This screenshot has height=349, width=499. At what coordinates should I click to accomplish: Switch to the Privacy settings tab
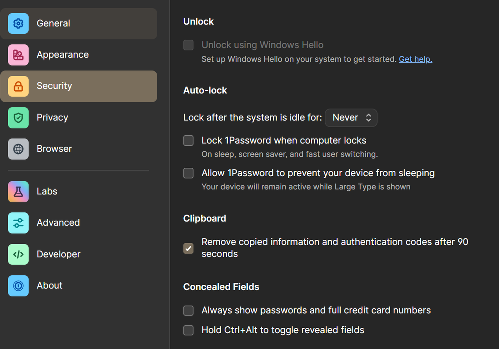click(x=52, y=118)
